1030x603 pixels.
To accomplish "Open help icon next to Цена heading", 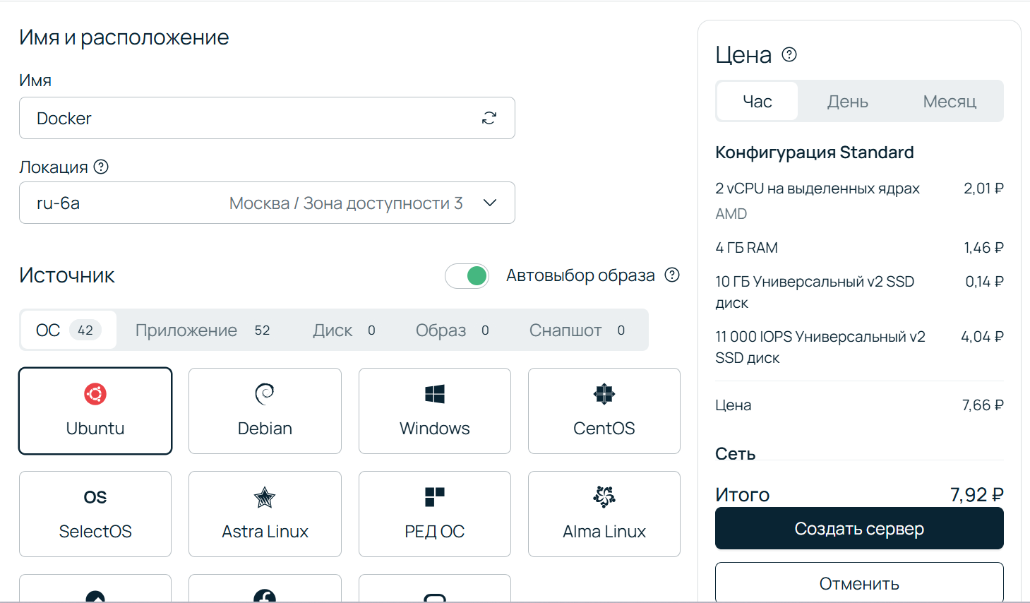I will click(789, 54).
